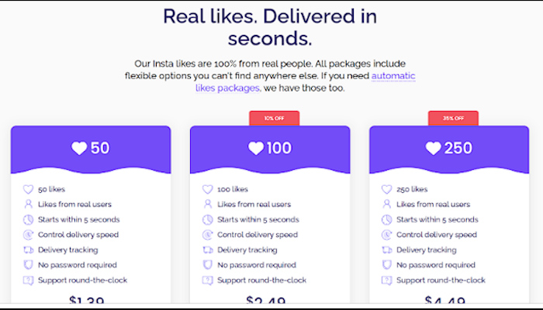Click the user icon in the 50 likes card
Viewport: 543px width, 310px height.
point(29,205)
